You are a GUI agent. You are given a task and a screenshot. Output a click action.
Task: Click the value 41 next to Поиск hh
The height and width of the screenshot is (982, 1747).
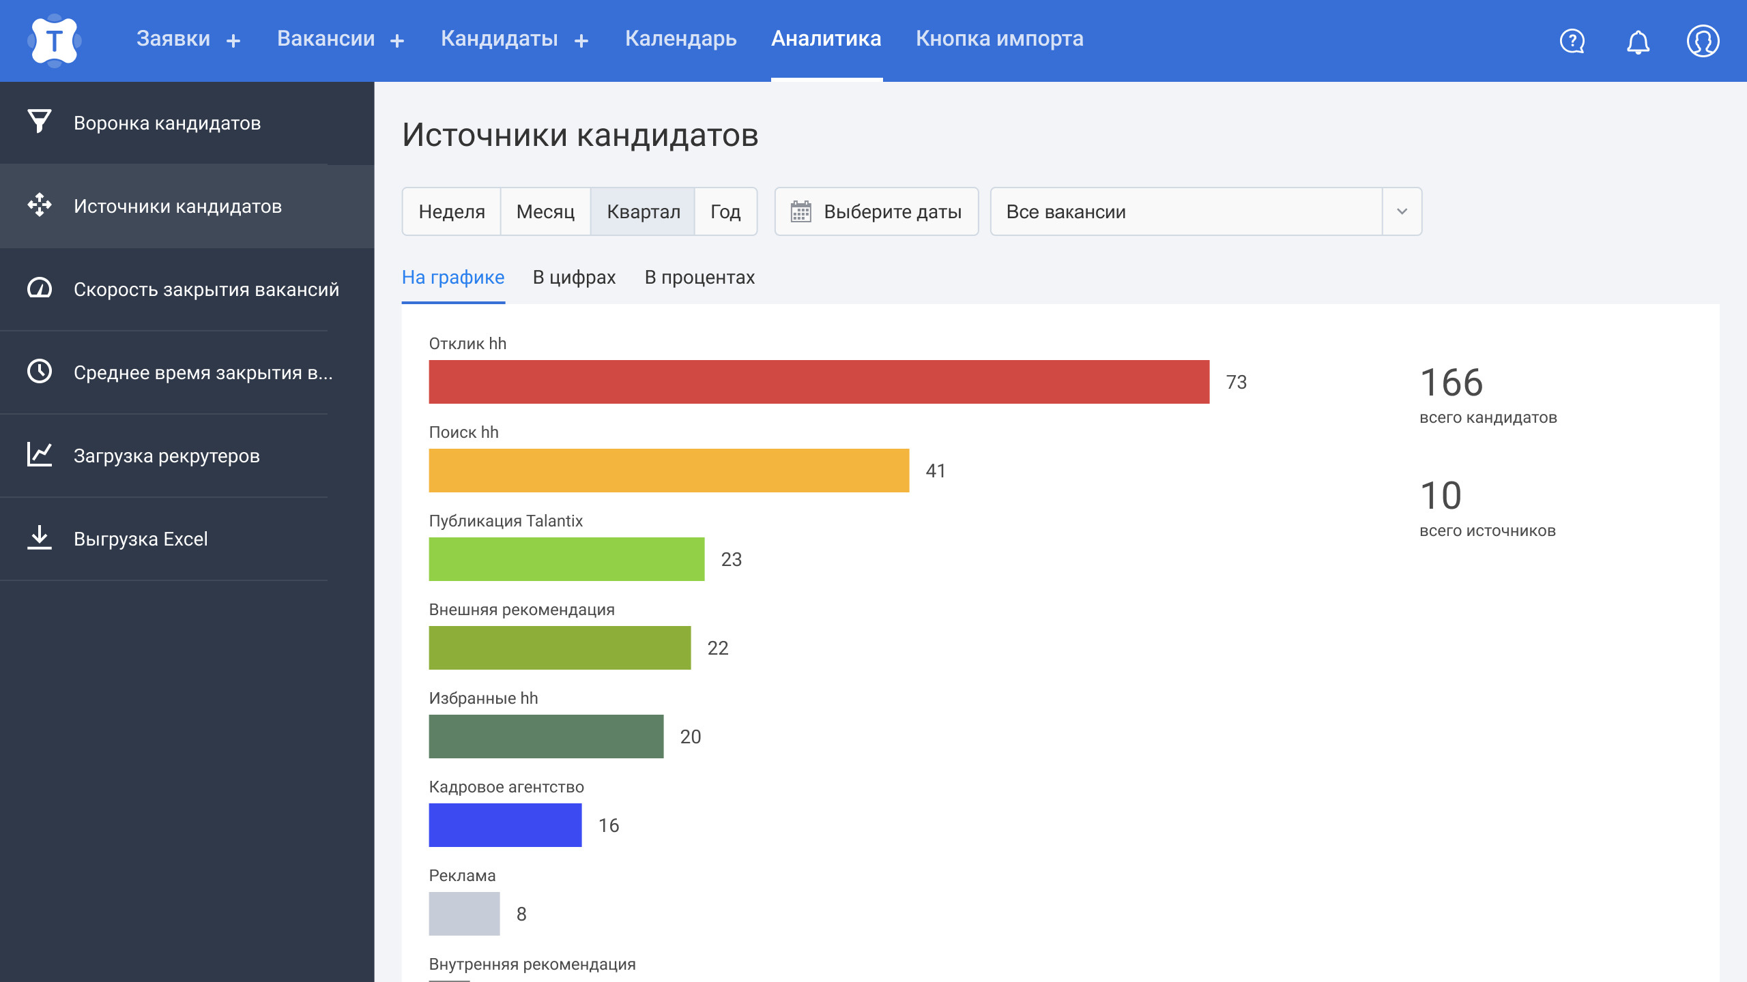[936, 471]
